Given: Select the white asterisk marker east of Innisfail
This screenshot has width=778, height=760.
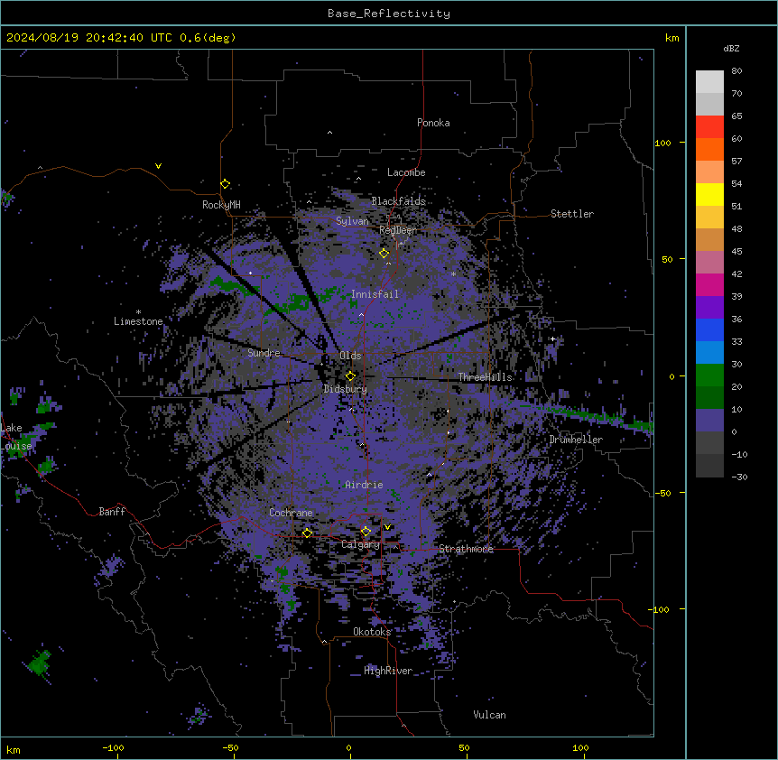Looking at the screenshot, I should coord(453,273).
